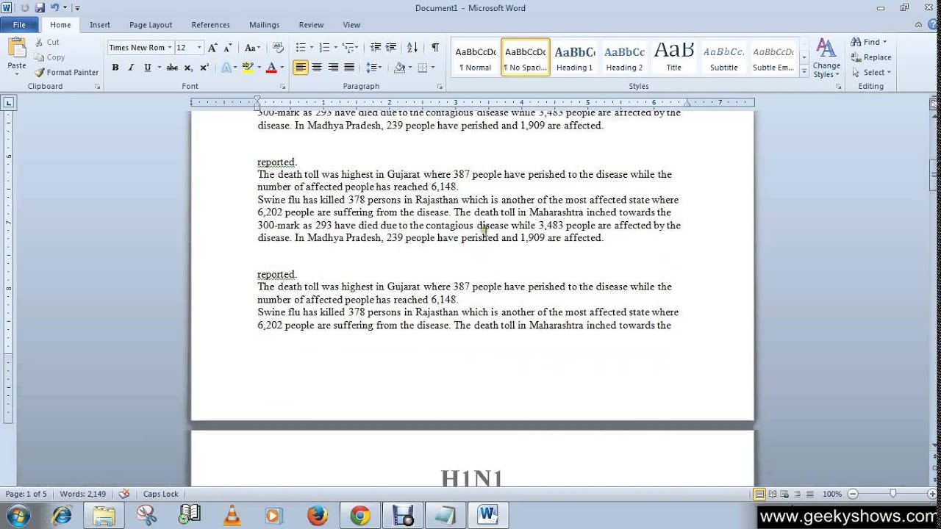This screenshot has width=941, height=529.
Task: Open VLC media player from taskbar
Action: pyautogui.click(x=232, y=516)
